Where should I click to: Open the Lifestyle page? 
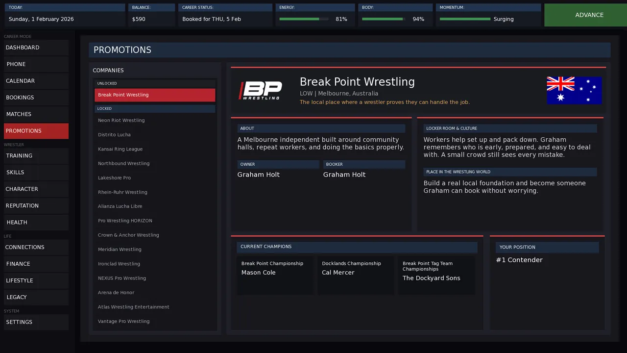tap(36, 281)
